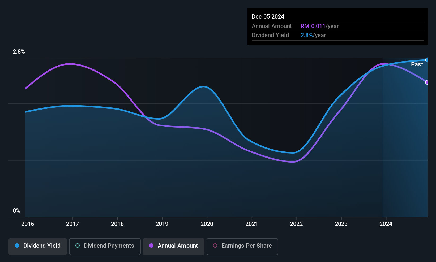Viewport: 436px width, 262px height.
Task: Click the 2.8% y-axis label
Action: (19, 52)
